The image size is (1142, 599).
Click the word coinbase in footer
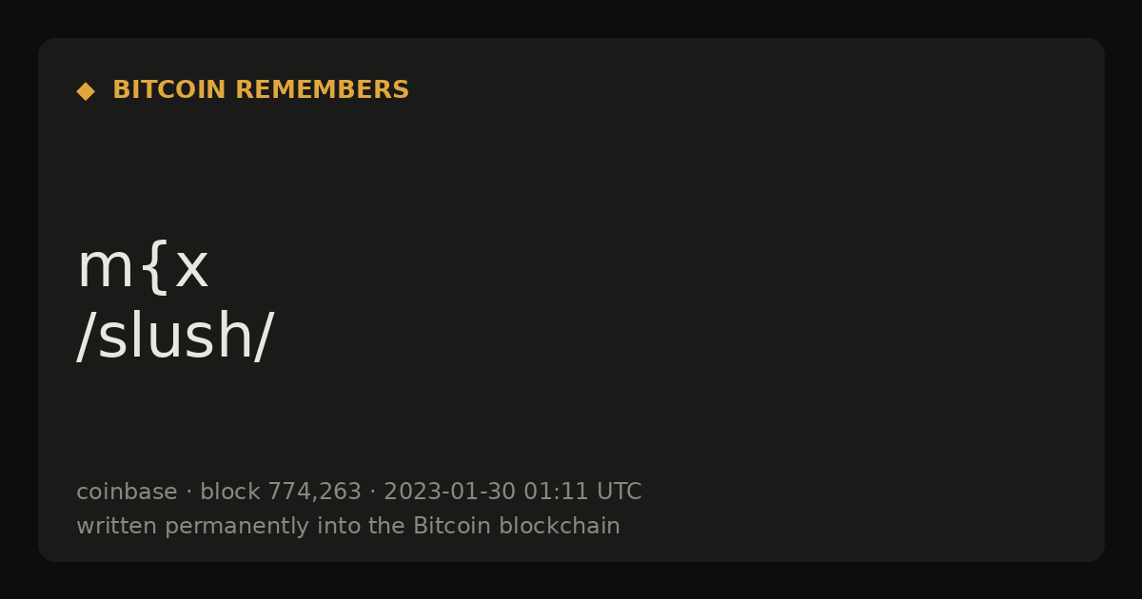[127, 492]
